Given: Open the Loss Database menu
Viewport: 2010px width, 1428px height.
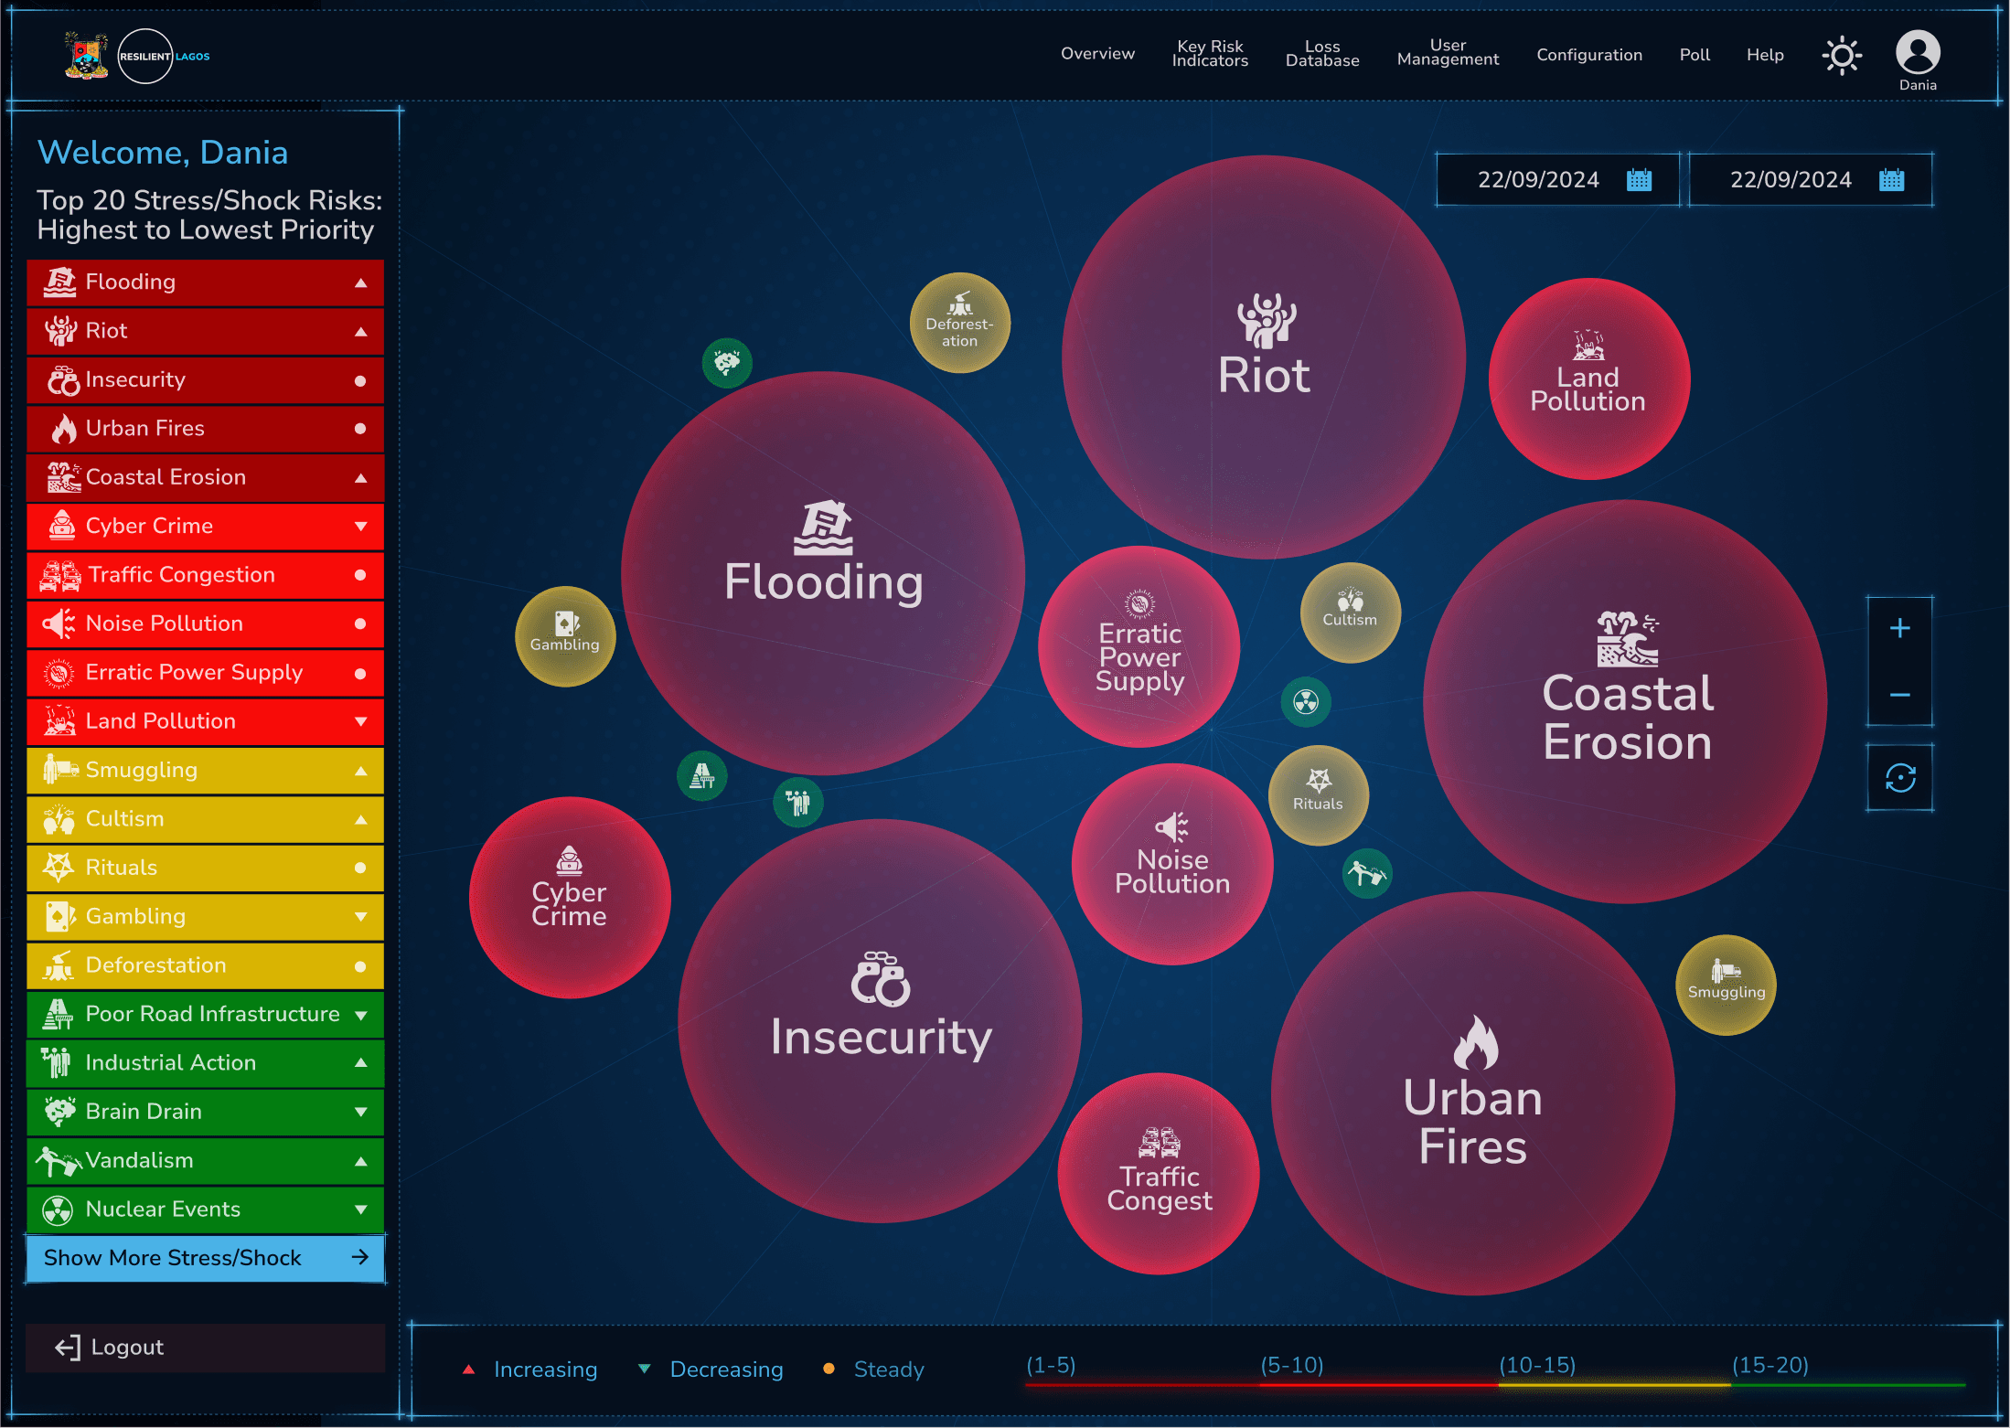Looking at the screenshot, I should [x=1322, y=53].
